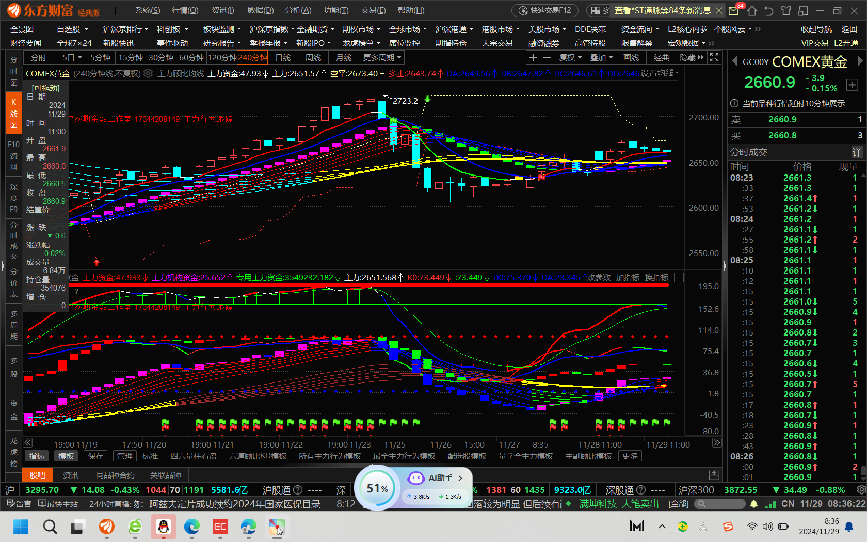Check the green signal strength icon

770,504
